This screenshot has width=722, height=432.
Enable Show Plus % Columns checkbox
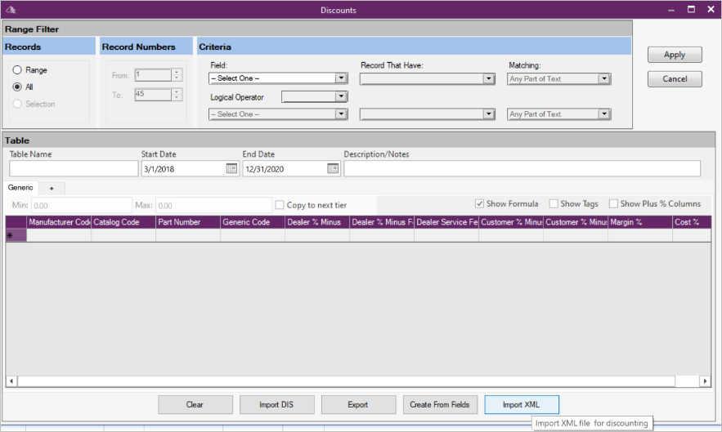(x=613, y=203)
